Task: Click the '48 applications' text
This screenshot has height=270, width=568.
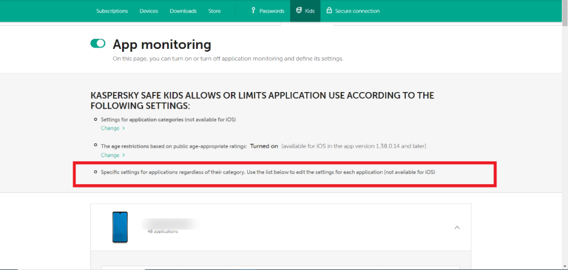Action: click(x=162, y=231)
